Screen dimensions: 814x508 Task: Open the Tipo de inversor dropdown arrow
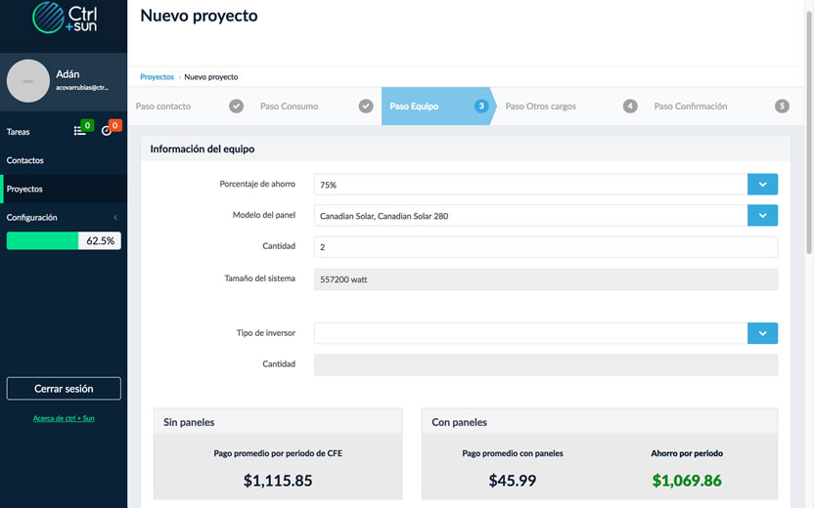tap(762, 333)
